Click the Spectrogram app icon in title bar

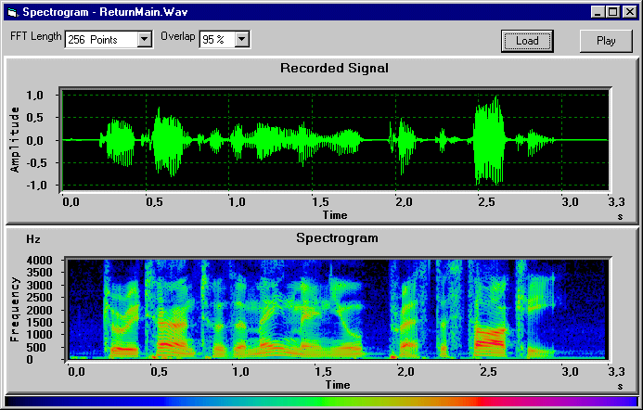pyautogui.click(x=13, y=12)
